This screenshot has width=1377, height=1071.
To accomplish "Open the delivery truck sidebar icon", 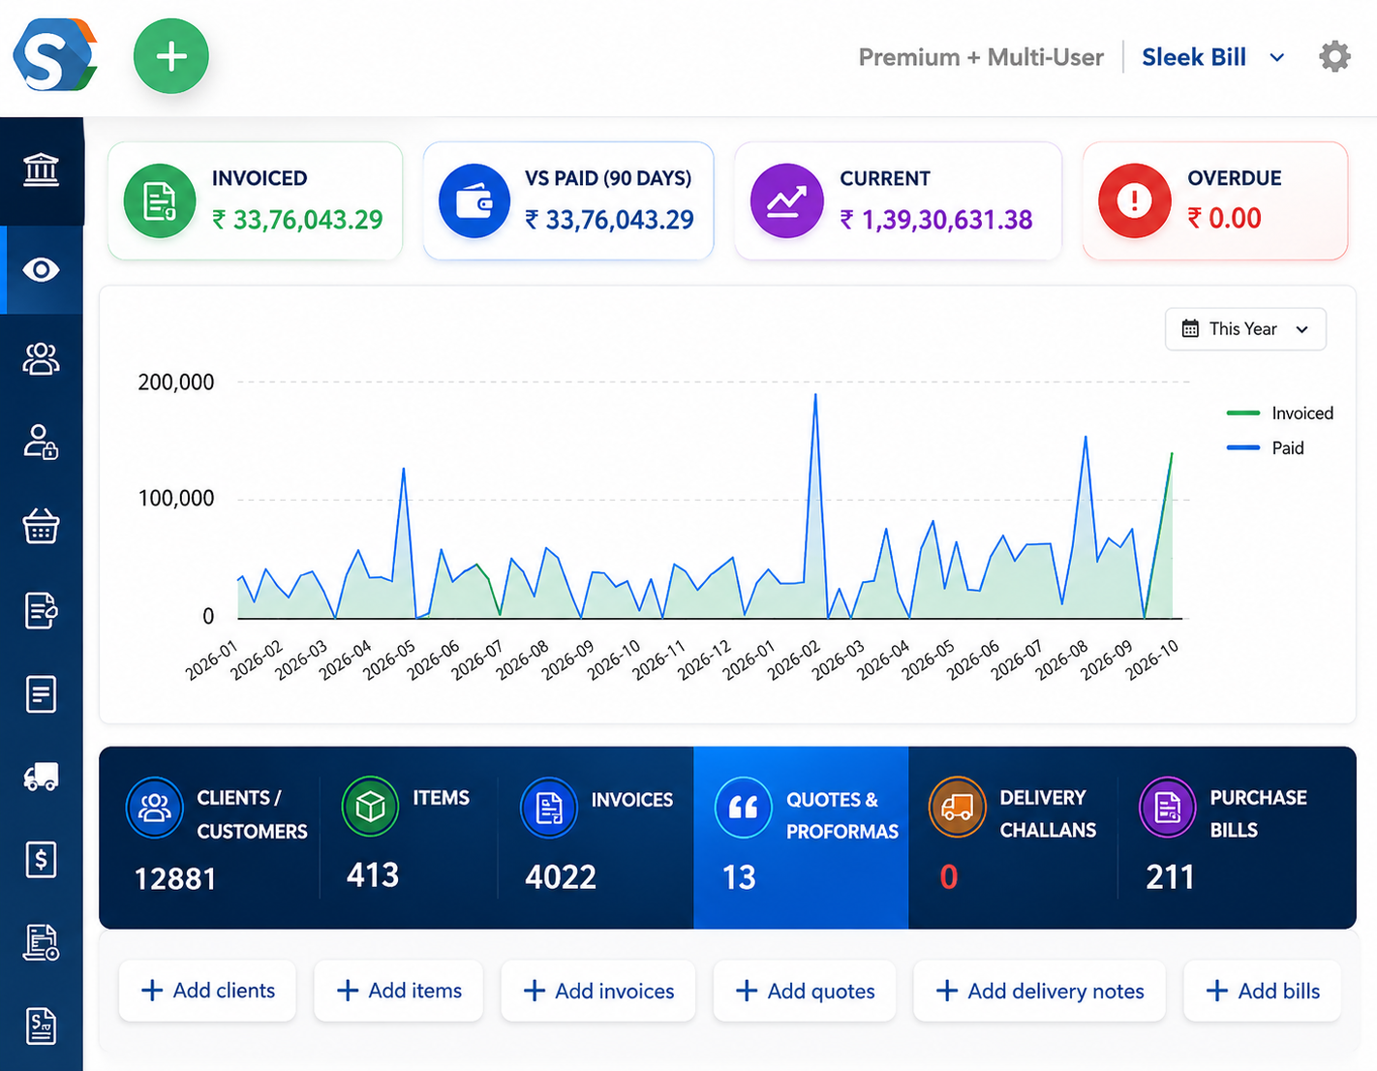I will [x=41, y=777].
